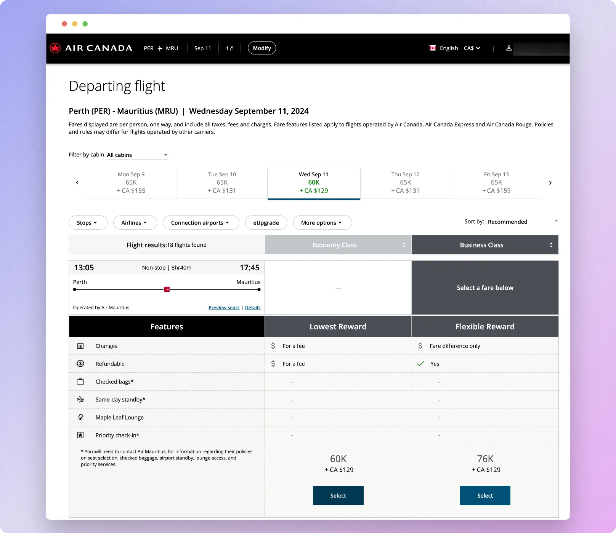Click the Canadian flag language icon
This screenshot has height=533, width=616.
[x=433, y=48]
